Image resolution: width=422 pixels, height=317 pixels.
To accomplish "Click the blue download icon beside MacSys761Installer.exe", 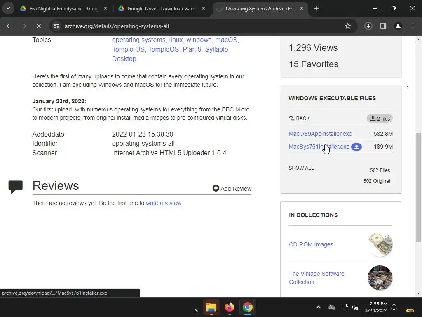I will click(x=356, y=147).
